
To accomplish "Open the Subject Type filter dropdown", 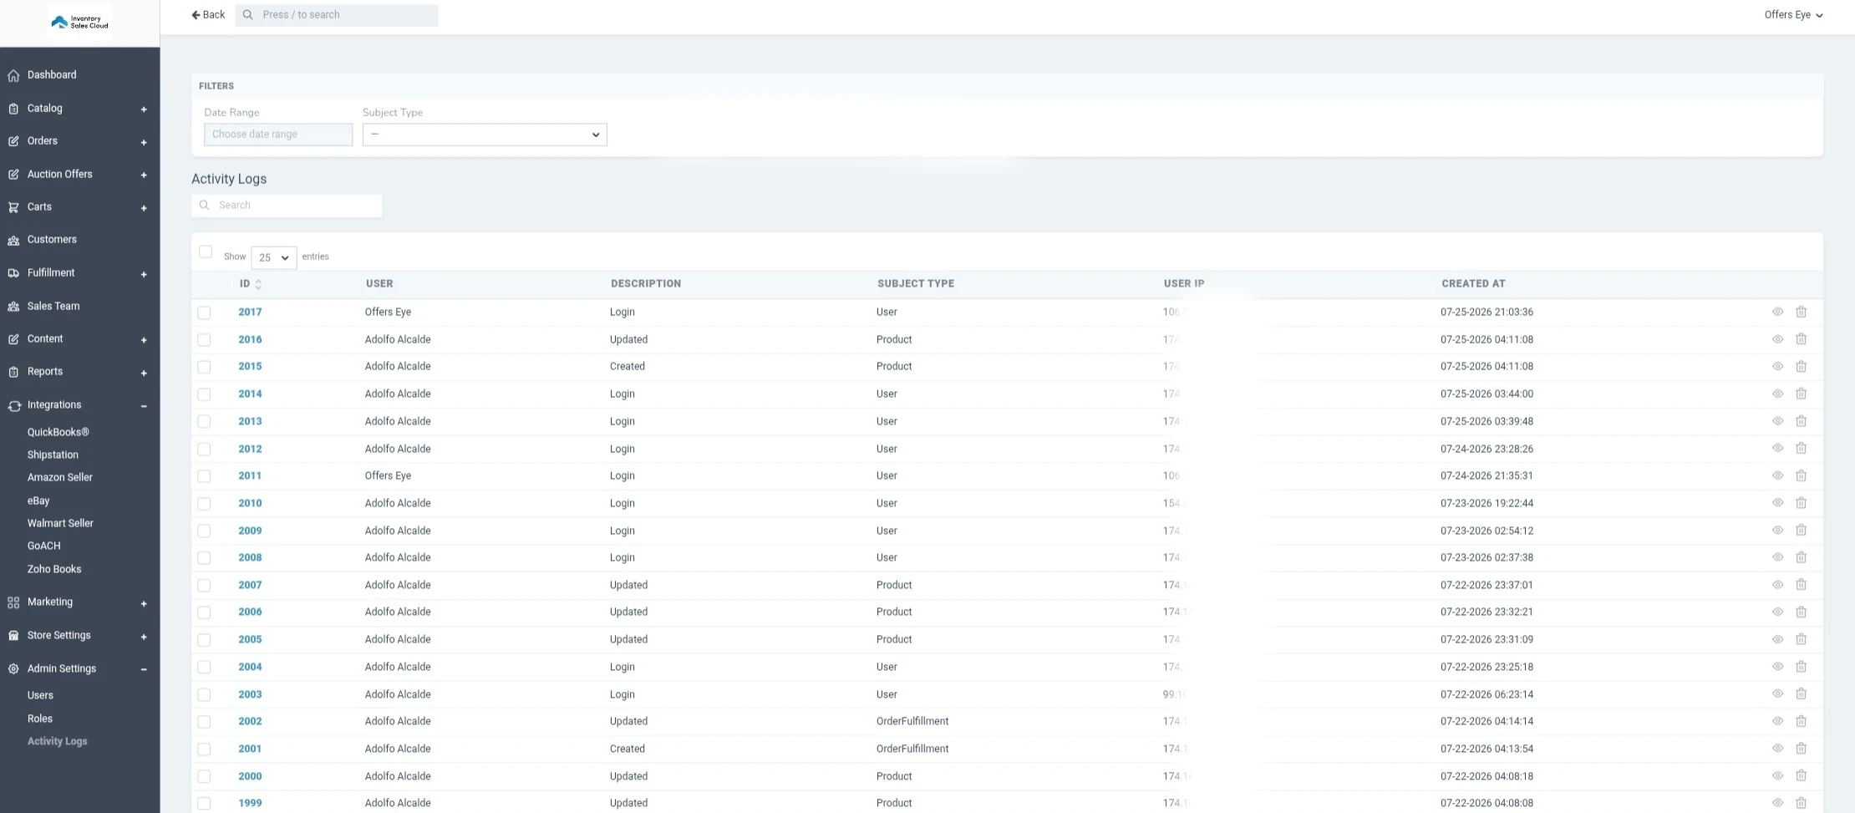I will click(485, 135).
